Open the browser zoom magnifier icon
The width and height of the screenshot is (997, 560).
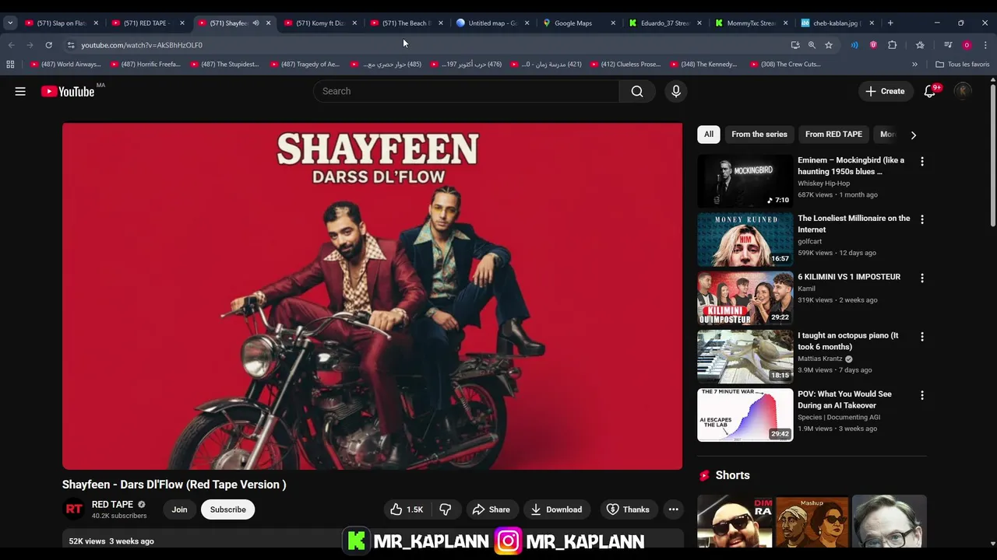pos(812,45)
